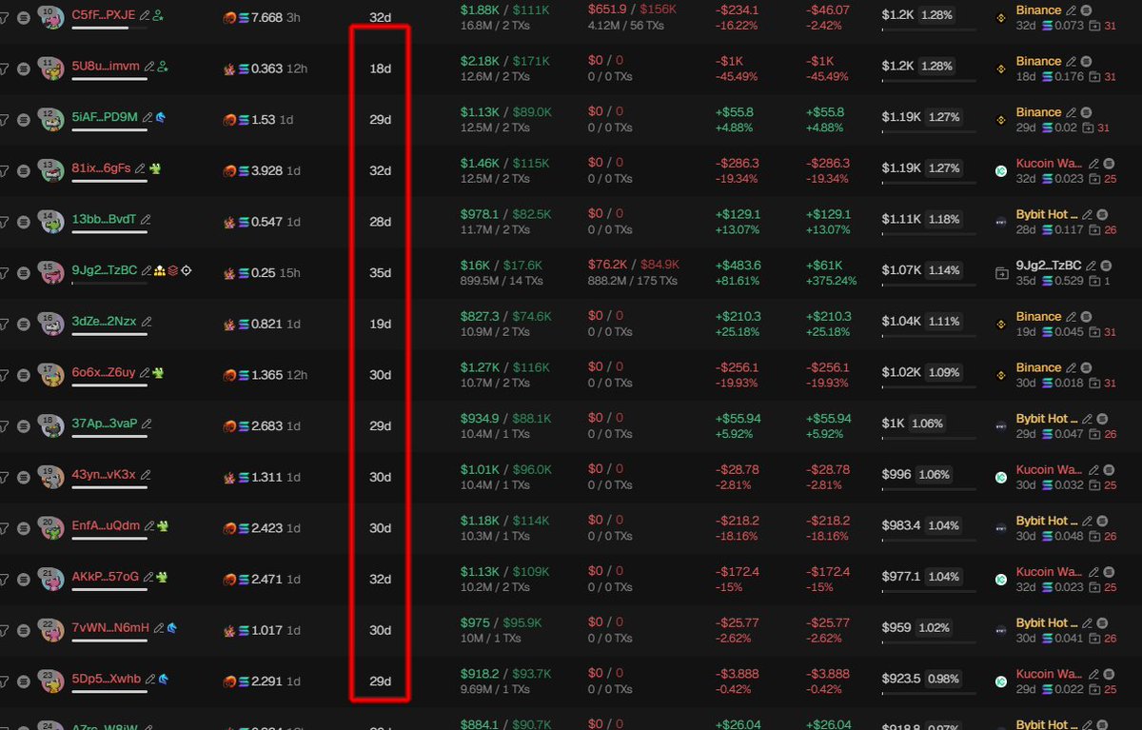
Task: Click the -$218.2 value in the column next to $1.18K / $114K
Action: (738, 521)
